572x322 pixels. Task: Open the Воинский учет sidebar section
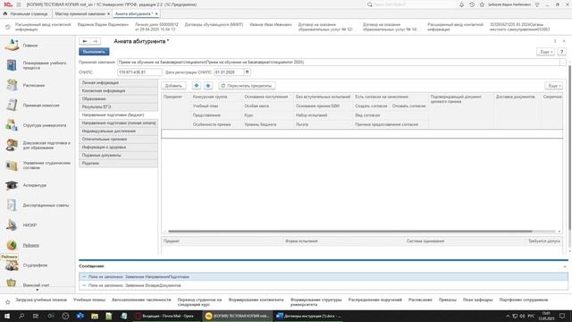[36, 285]
